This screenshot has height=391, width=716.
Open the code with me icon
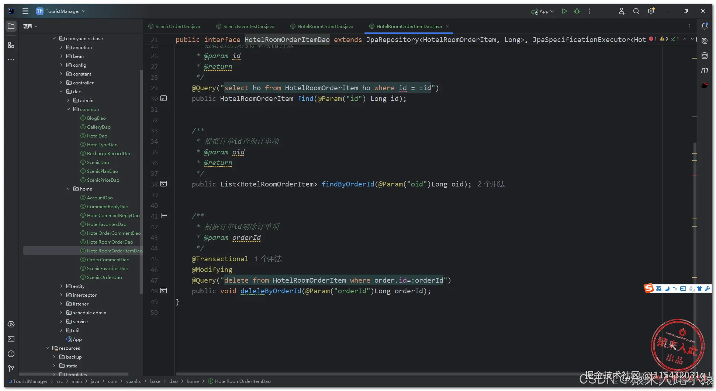pyautogui.click(x=622, y=11)
